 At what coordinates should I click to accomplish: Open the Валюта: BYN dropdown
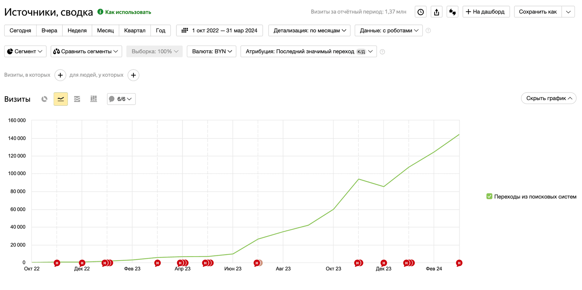click(x=212, y=51)
